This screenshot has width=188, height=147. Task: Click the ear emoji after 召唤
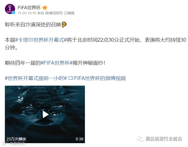coord(64,25)
